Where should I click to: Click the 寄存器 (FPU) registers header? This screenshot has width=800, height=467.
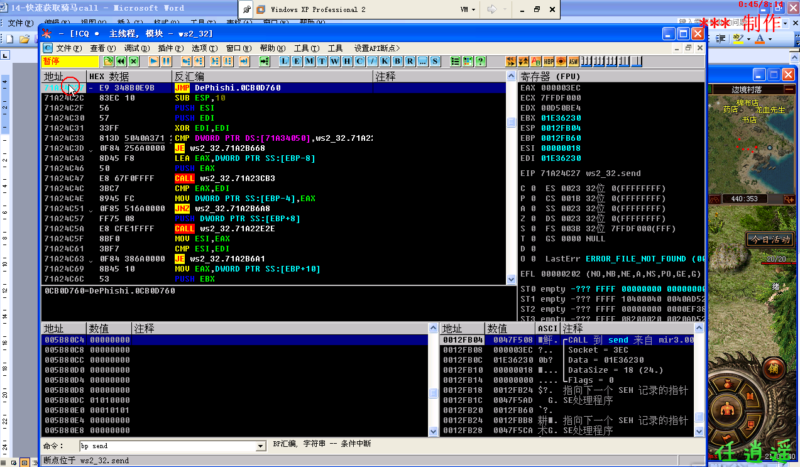click(x=611, y=77)
